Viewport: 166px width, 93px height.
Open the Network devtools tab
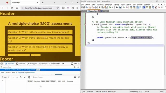point(43,64)
